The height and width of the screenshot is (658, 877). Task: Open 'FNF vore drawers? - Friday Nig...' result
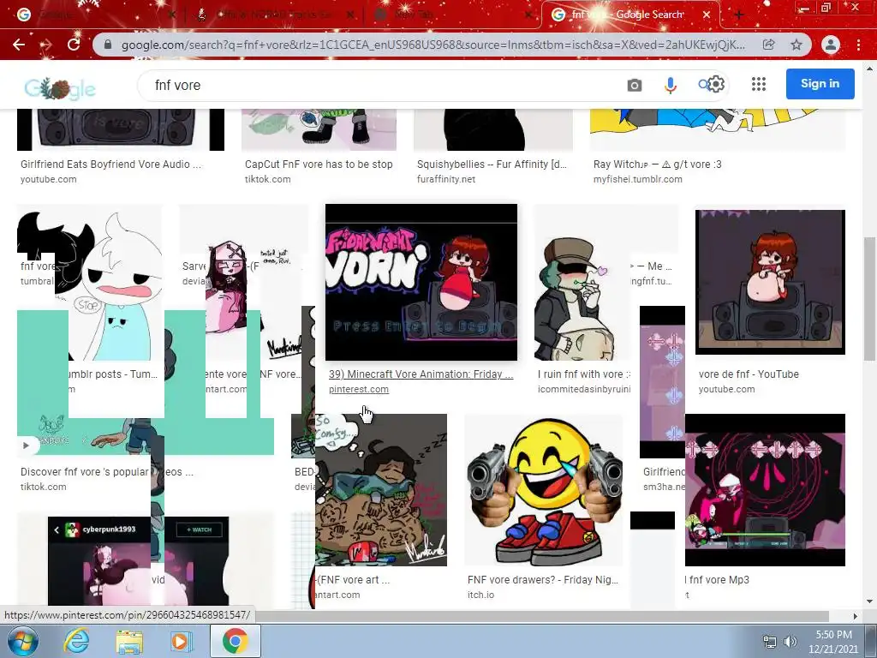(x=542, y=580)
